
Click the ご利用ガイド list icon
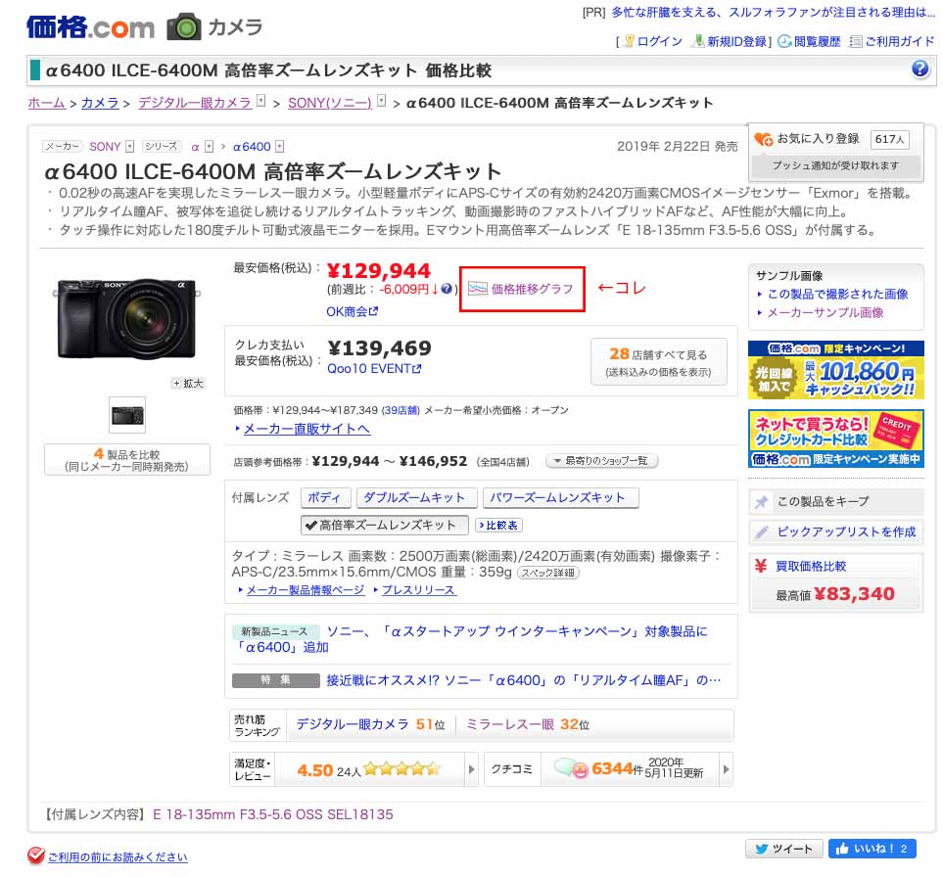coord(855,41)
